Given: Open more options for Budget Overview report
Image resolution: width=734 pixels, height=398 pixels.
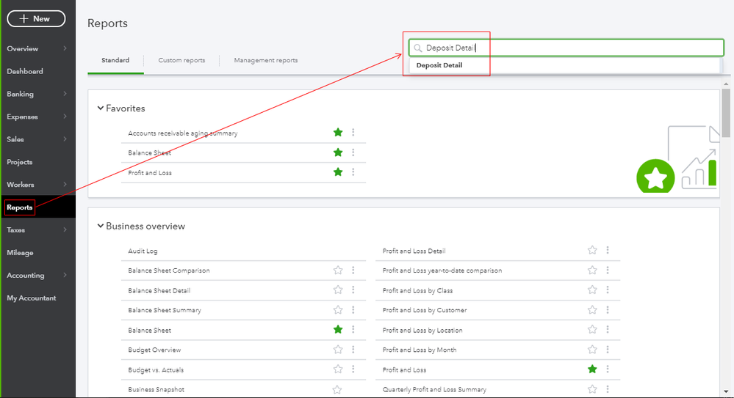Looking at the screenshot, I should (353, 350).
